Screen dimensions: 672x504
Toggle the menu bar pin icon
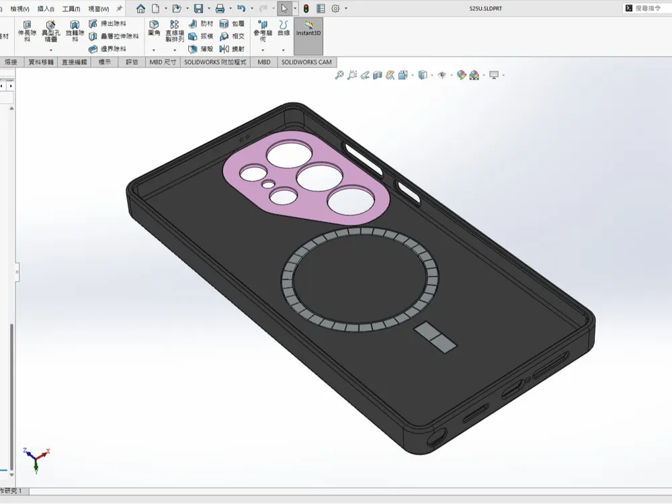[x=119, y=8]
